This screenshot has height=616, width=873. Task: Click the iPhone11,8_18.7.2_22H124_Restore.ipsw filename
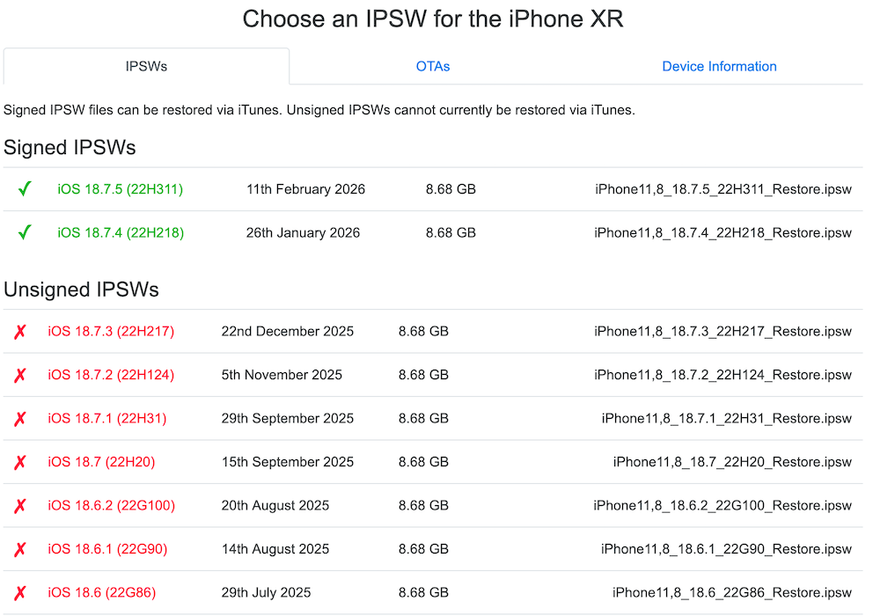723,375
